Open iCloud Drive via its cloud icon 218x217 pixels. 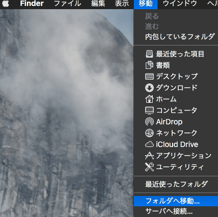pyautogui.click(x=149, y=144)
